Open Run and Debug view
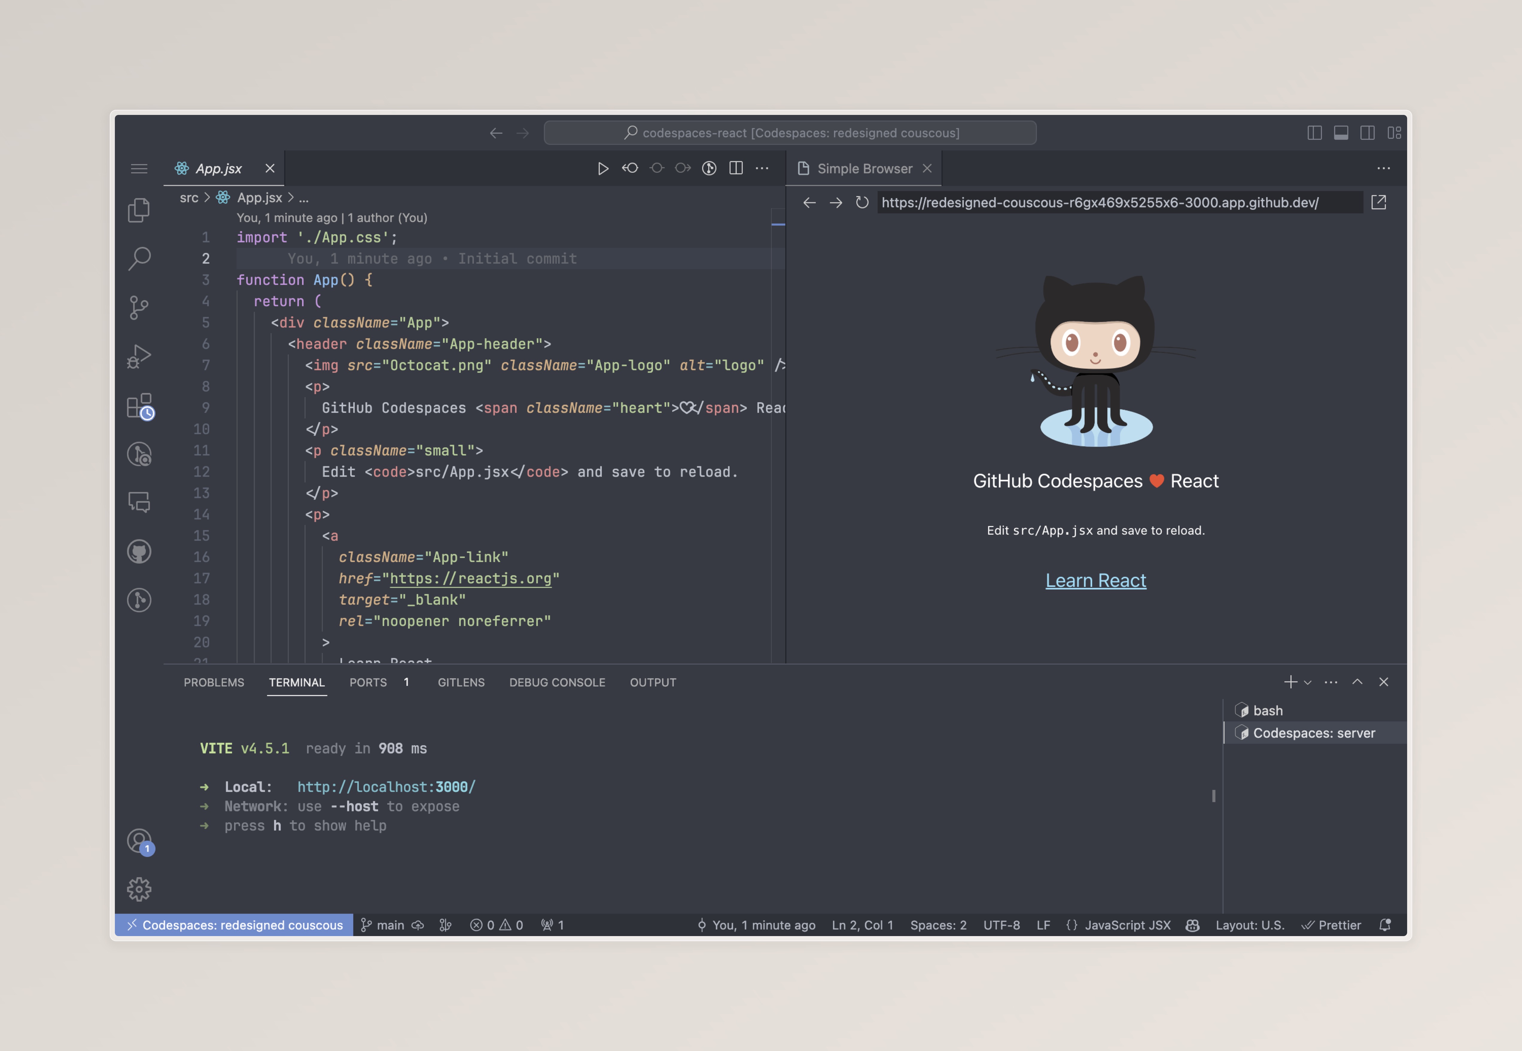Image resolution: width=1522 pixels, height=1051 pixels. 139,356
